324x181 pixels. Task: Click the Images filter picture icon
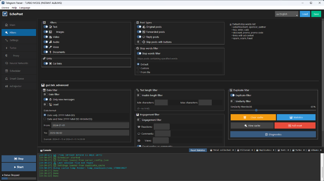click(x=50, y=32)
